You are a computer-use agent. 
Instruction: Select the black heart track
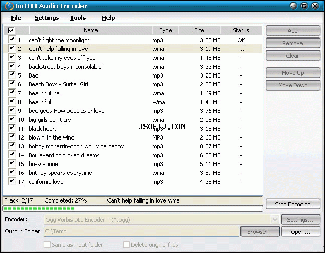tap(133, 129)
